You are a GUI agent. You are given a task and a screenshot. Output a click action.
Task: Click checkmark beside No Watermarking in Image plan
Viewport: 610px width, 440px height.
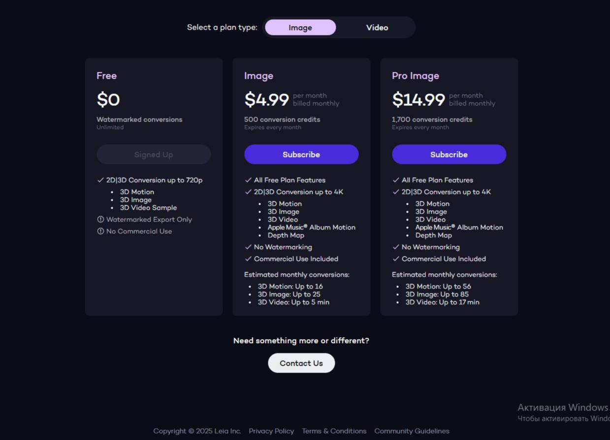(x=248, y=247)
